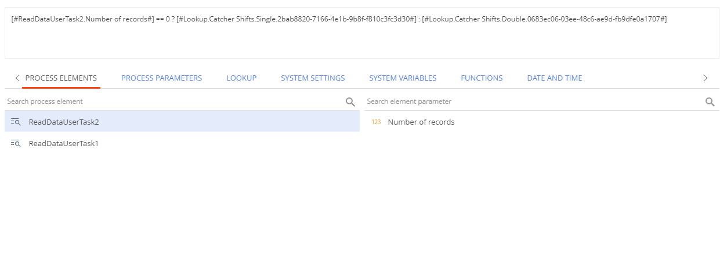The height and width of the screenshot is (258, 727).
Task: Focus the Search process element field
Action: tap(174, 101)
